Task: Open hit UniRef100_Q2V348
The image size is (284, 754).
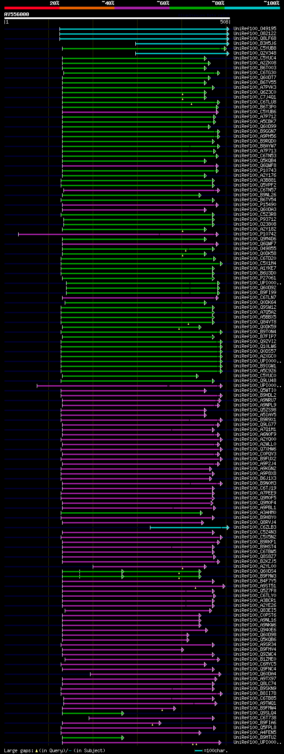Action: coord(255,53)
